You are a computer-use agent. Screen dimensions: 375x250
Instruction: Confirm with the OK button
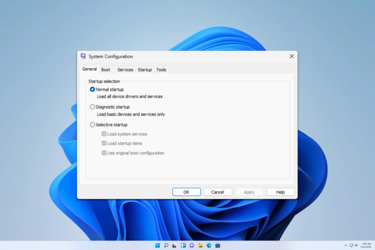[x=186, y=192]
